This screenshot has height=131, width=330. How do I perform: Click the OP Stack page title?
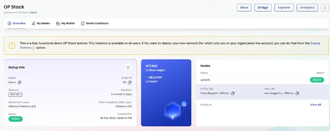(x=14, y=7)
